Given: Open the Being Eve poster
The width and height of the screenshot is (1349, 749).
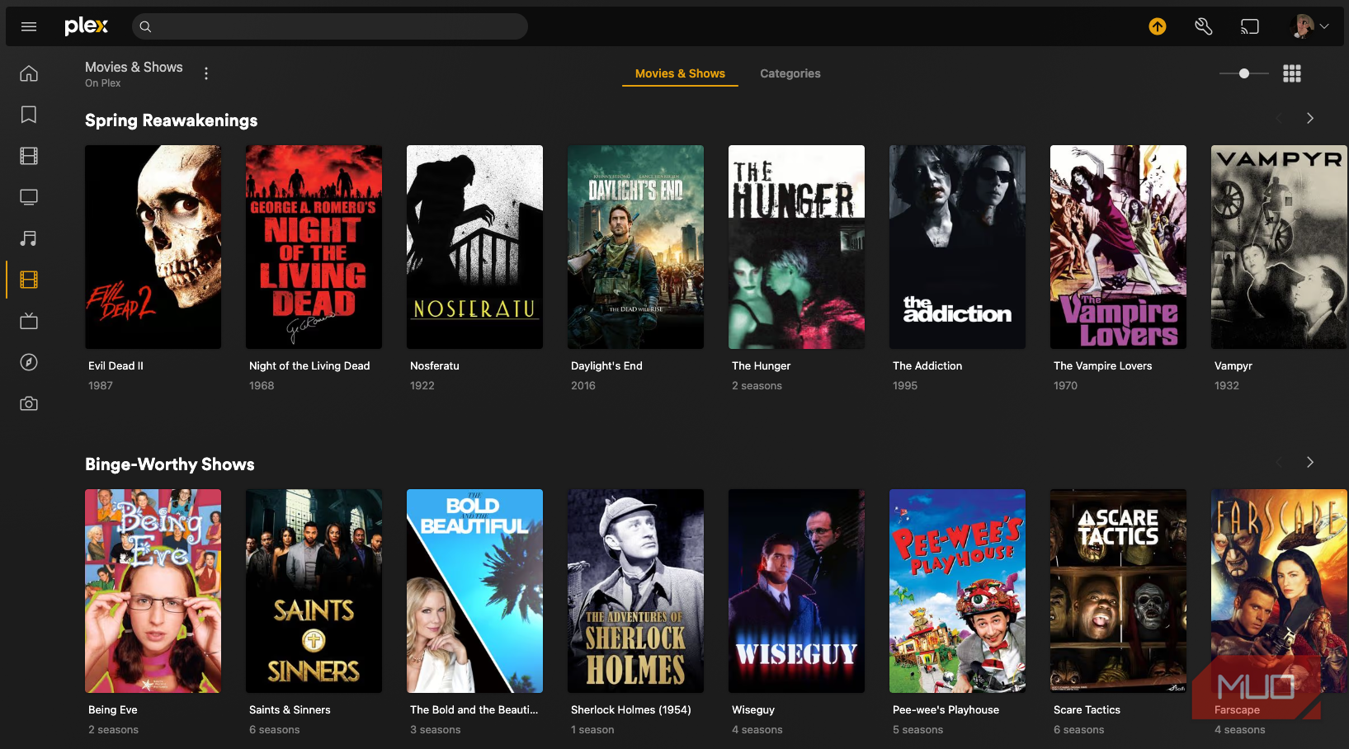Looking at the screenshot, I should coord(153,591).
